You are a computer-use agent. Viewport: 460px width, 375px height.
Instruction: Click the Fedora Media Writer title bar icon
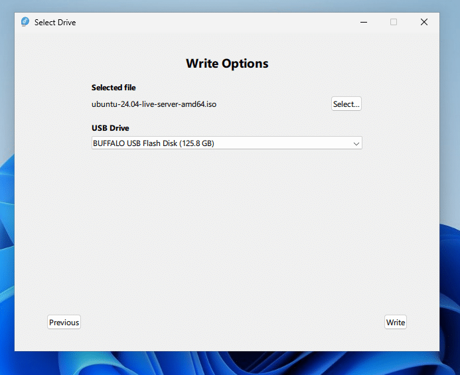coord(25,22)
